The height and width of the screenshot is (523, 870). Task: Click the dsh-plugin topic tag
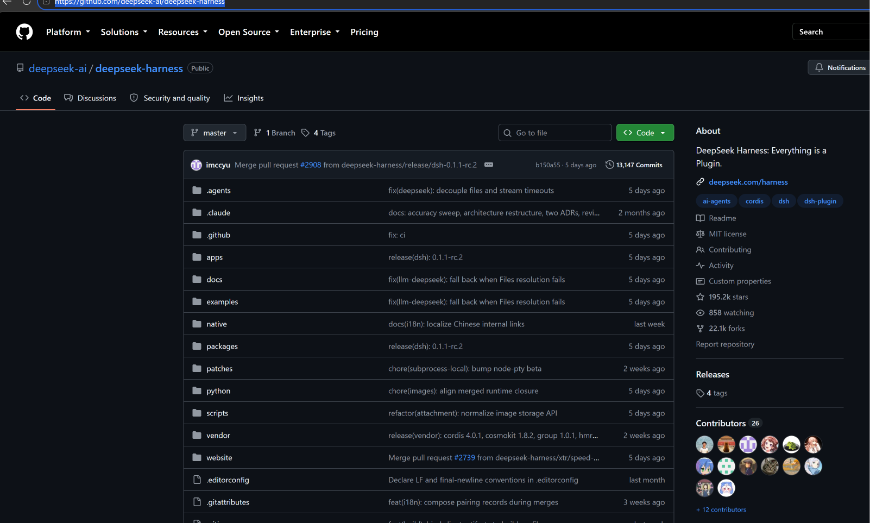tap(820, 201)
